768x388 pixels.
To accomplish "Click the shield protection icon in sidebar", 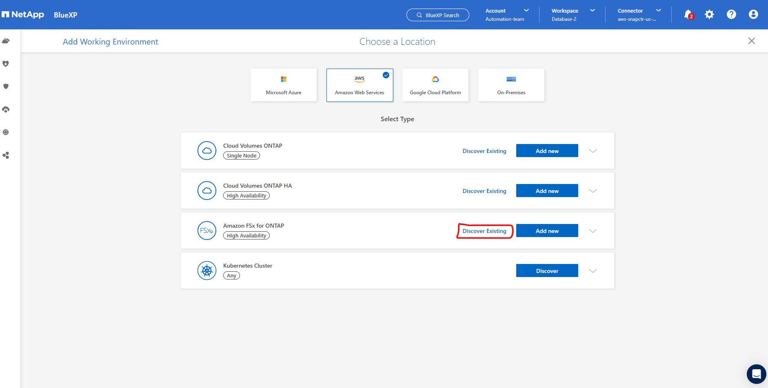I will pyautogui.click(x=6, y=86).
